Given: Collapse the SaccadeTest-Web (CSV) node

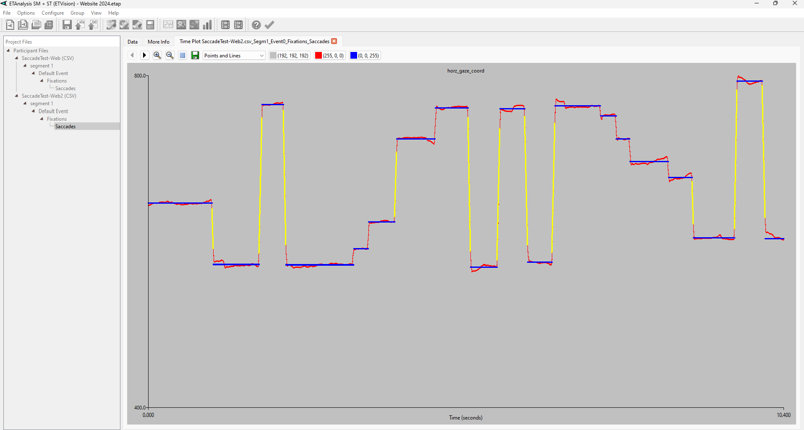Looking at the screenshot, I should click(16, 58).
